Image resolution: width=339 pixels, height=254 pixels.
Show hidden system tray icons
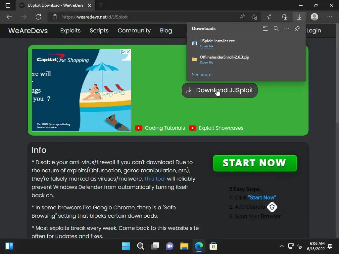click(x=282, y=246)
